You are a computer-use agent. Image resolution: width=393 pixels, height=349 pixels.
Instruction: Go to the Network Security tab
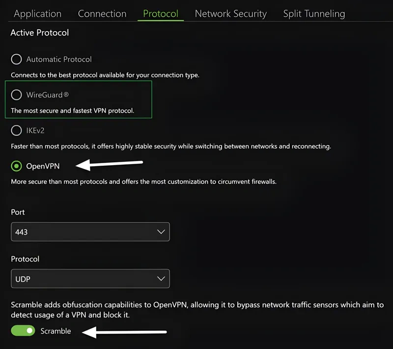point(230,14)
